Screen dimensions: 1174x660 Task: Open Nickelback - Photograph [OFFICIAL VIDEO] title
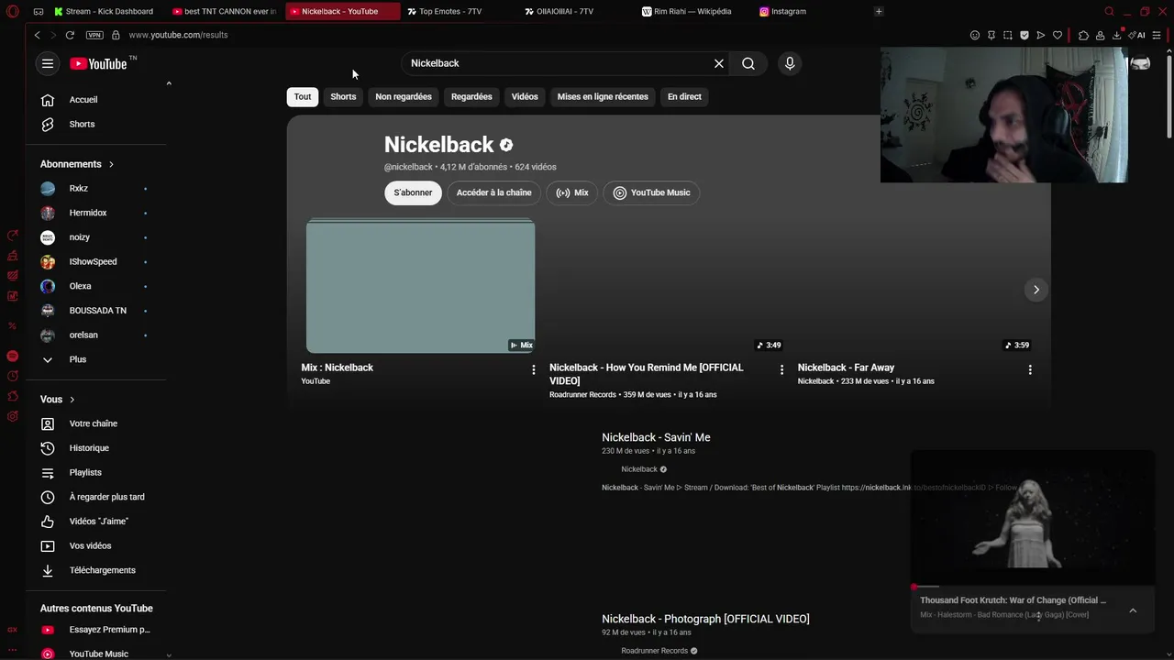point(705,619)
